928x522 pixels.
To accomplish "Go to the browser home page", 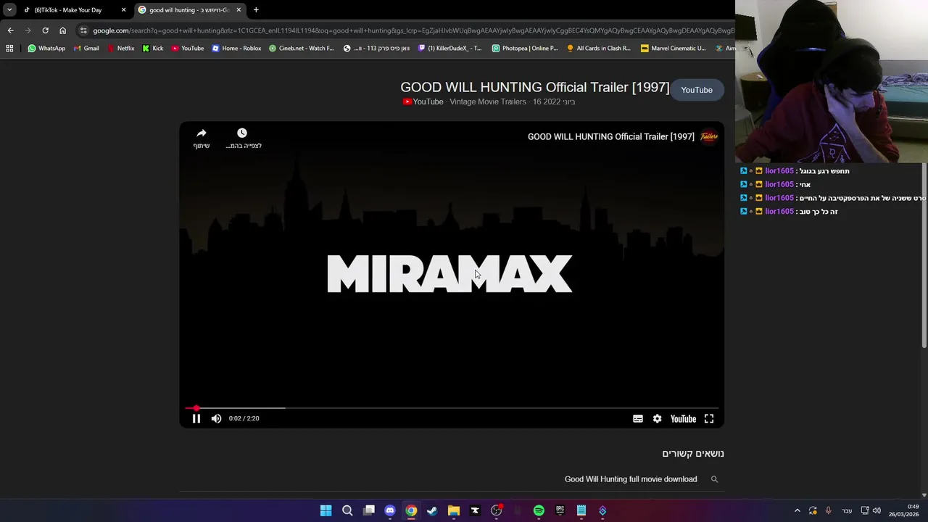I will point(62,30).
